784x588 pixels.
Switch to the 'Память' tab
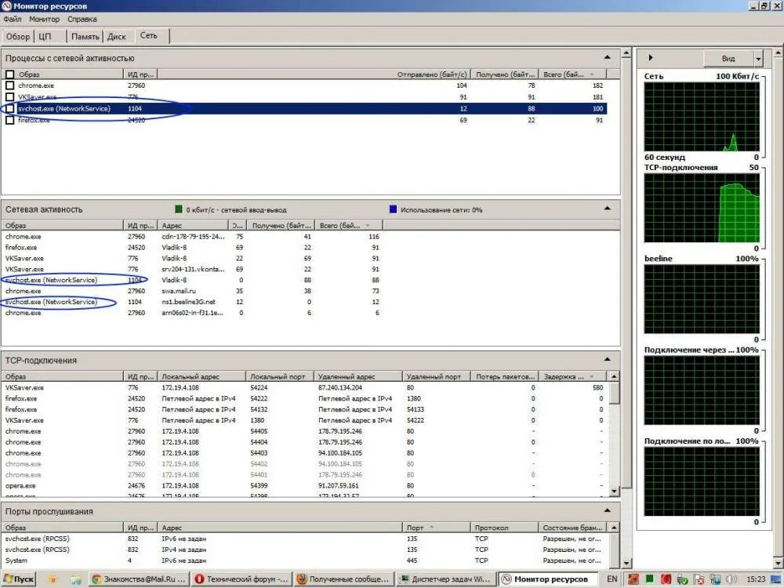pyautogui.click(x=85, y=36)
